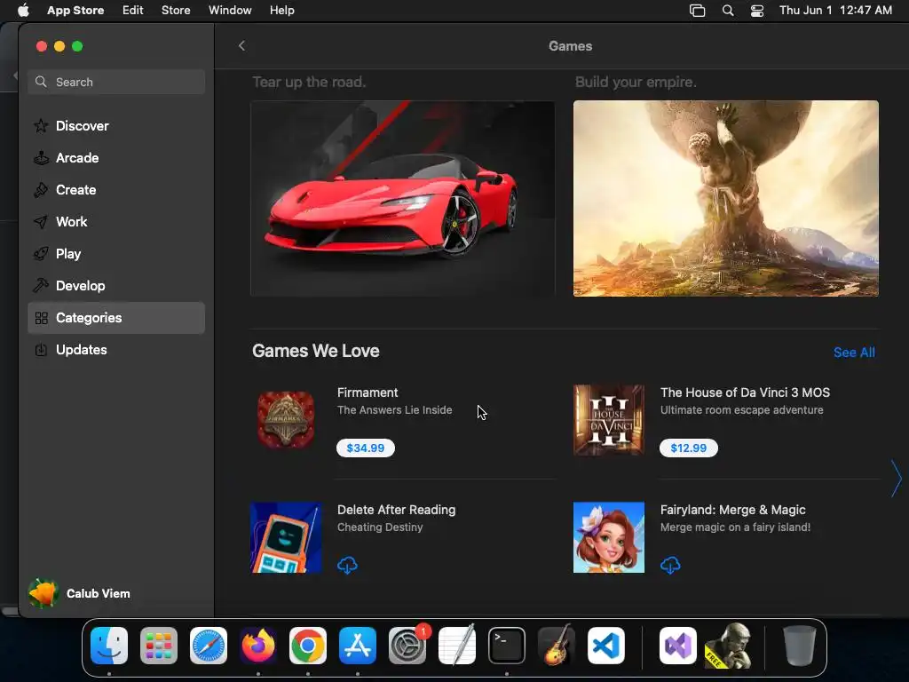Open the Edit menu

click(133, 11)
